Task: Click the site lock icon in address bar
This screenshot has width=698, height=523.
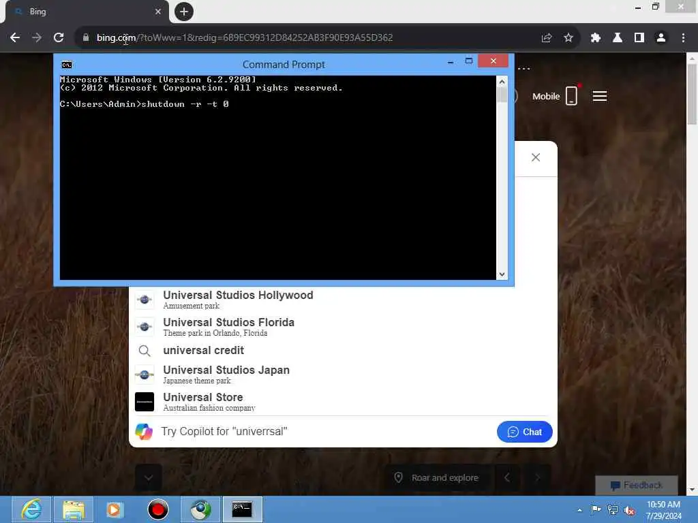Action: 85,38
